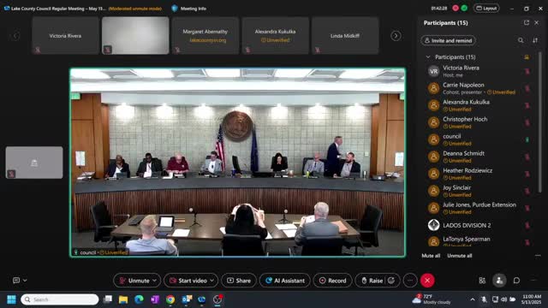This screenshot has height=308, width=548.
Task: Open Outlook from the taskbar
Action: click(187, 299)
